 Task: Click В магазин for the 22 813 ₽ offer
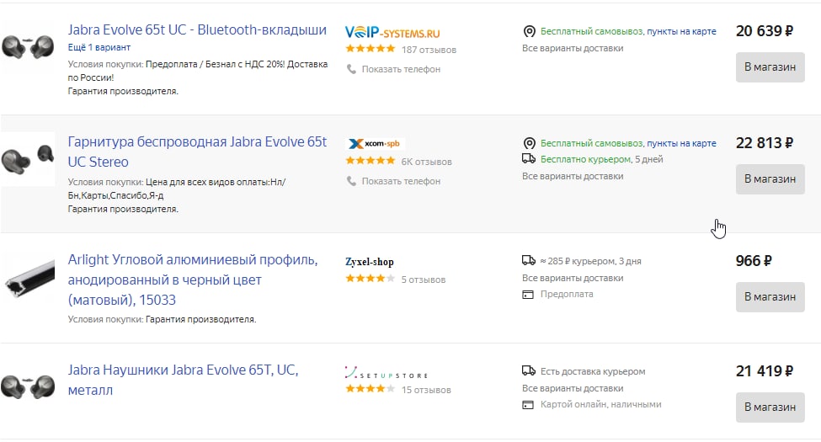click(x=770, y=179)
